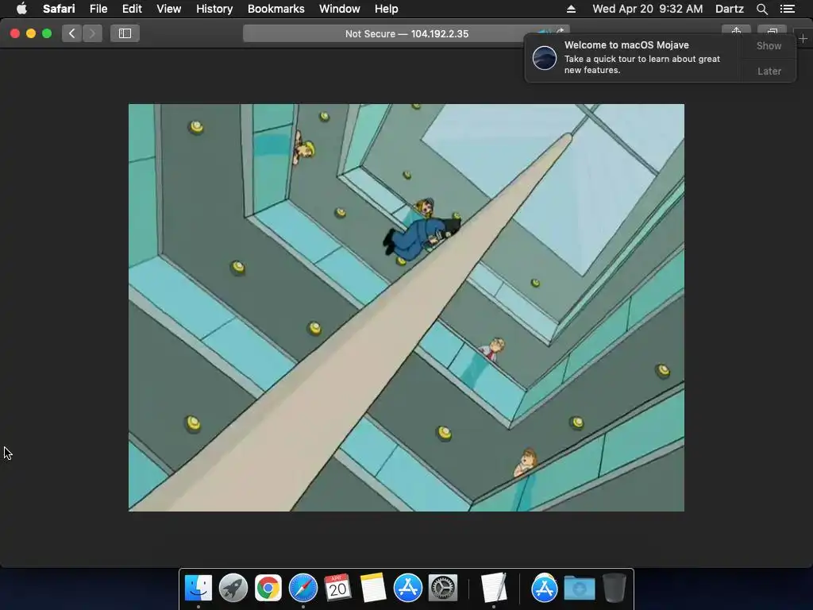Screen dimensions: 813x610
Task: Open the Safari application menu
Action: [59, 9]
